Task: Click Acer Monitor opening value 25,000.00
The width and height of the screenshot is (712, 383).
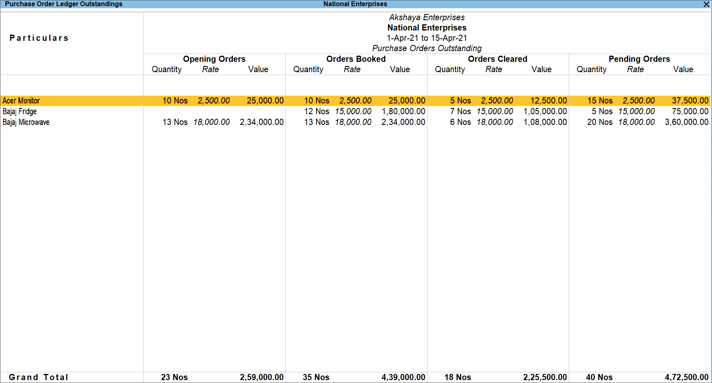Action: (x=265, y=101)
